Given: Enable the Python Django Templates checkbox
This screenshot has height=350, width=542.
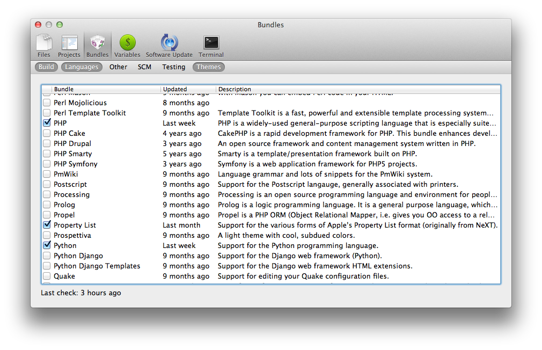Looking at the screenshot, I should (47, 266).
